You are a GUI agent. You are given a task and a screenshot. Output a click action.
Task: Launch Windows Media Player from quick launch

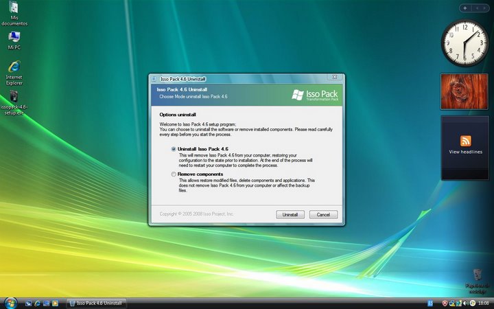(55, 304)
